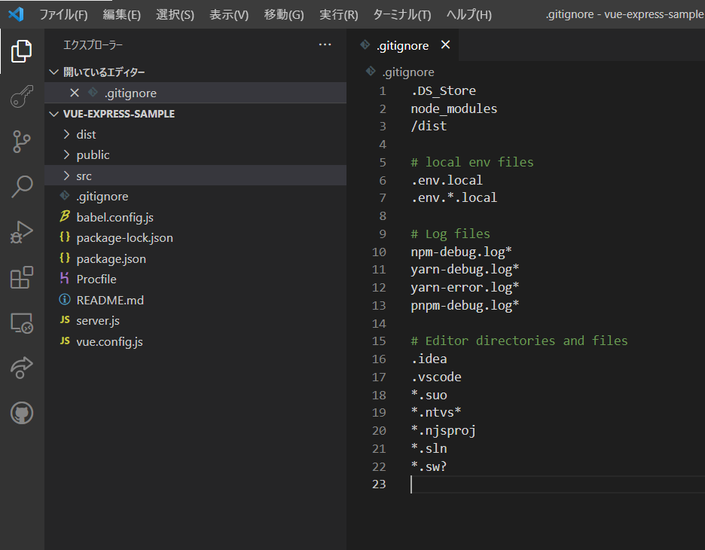The image size is (705, 550).
Task: Click line number 23 in gutter
Action: 379,484
